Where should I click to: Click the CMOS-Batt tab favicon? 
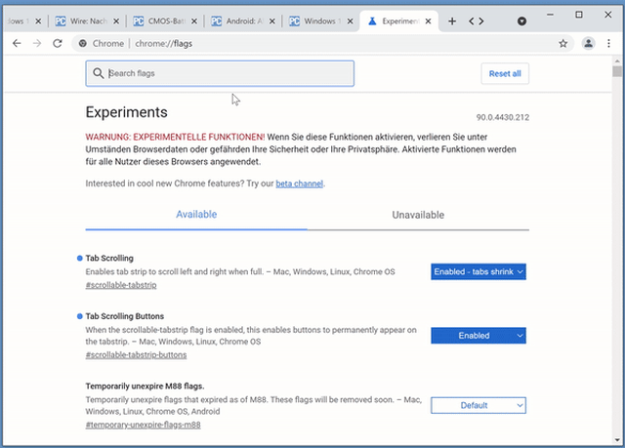139,21
